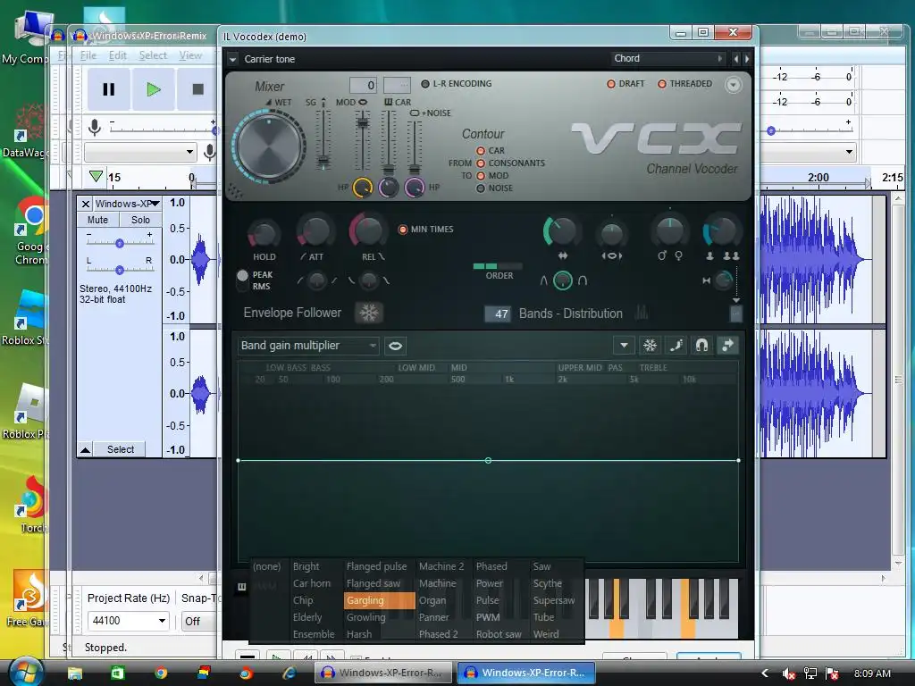Open the Windows-XP track name dropdown
Viewport: 915px width, 686px height.
click(127, 204)
